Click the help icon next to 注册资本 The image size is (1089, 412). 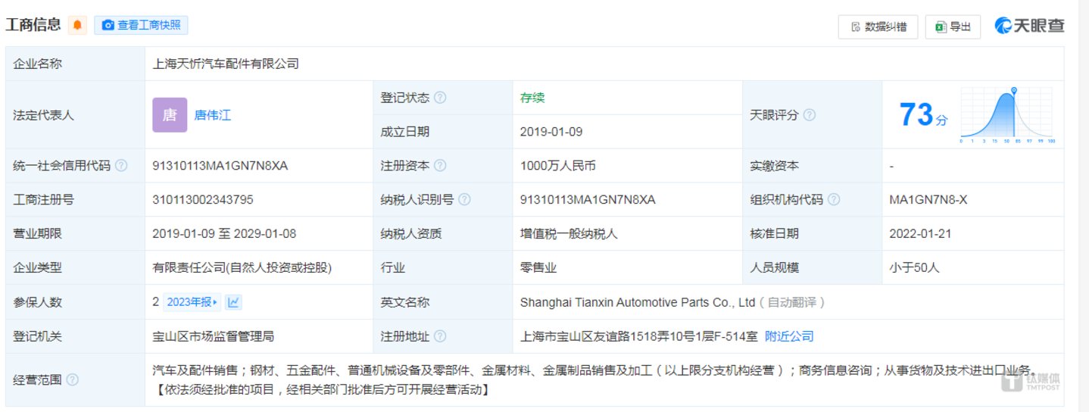440,166
